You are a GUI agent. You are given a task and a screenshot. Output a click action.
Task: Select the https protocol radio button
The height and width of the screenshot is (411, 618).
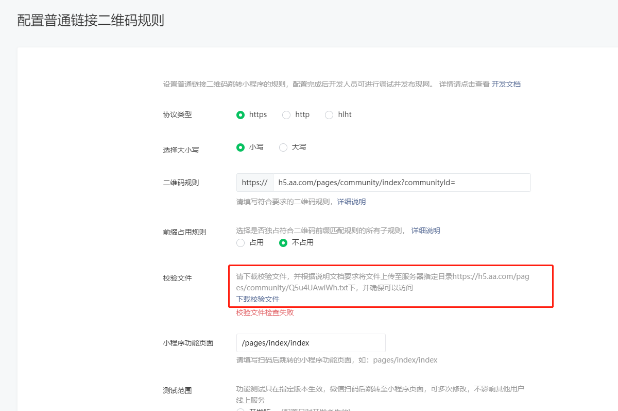point(241,115)
